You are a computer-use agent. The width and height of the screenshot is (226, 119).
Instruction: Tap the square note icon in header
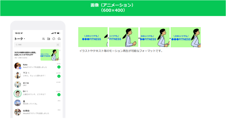tap(54, 39)
